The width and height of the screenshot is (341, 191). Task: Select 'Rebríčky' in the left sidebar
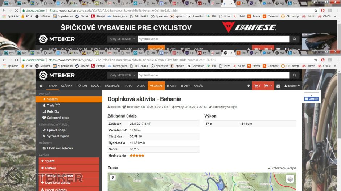(53, 111)
